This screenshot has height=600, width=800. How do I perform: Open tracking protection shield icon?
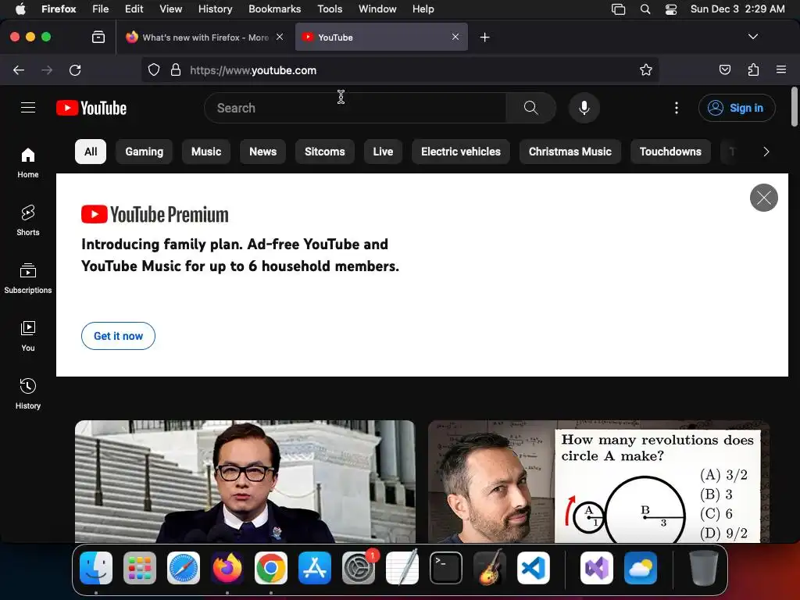(x=154, y=70)
